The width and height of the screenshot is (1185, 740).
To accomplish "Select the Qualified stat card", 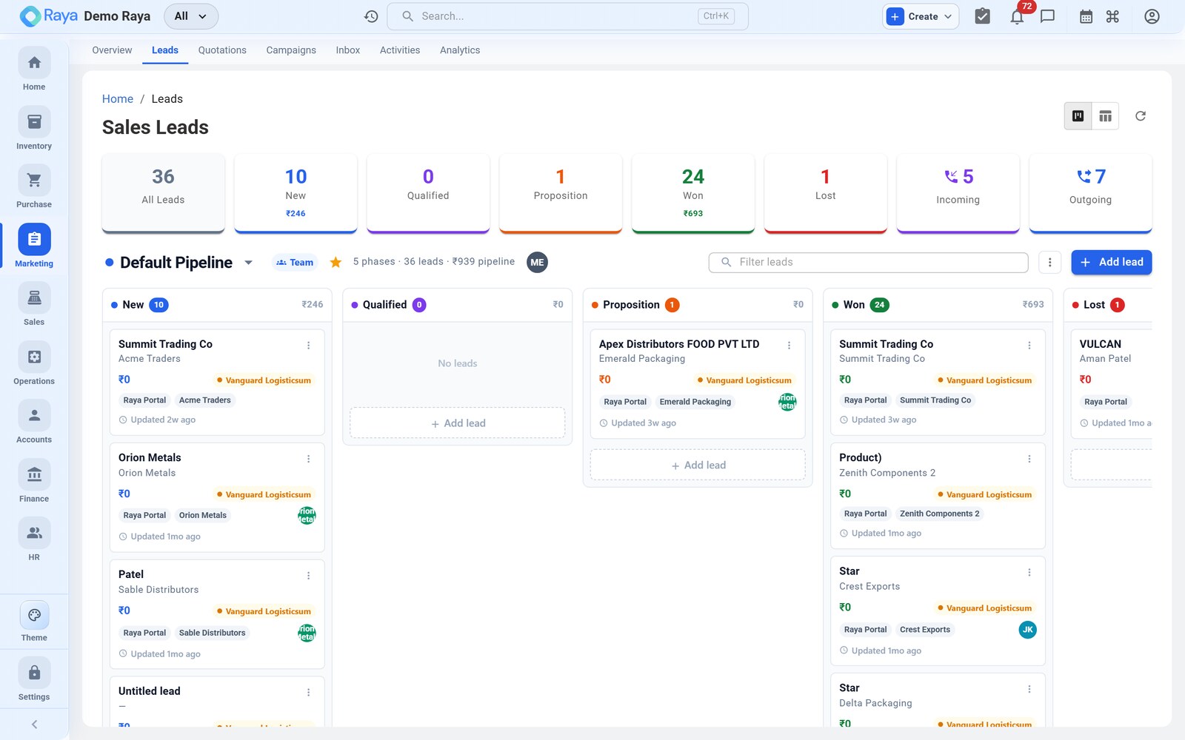I will [x=428, y=192].
